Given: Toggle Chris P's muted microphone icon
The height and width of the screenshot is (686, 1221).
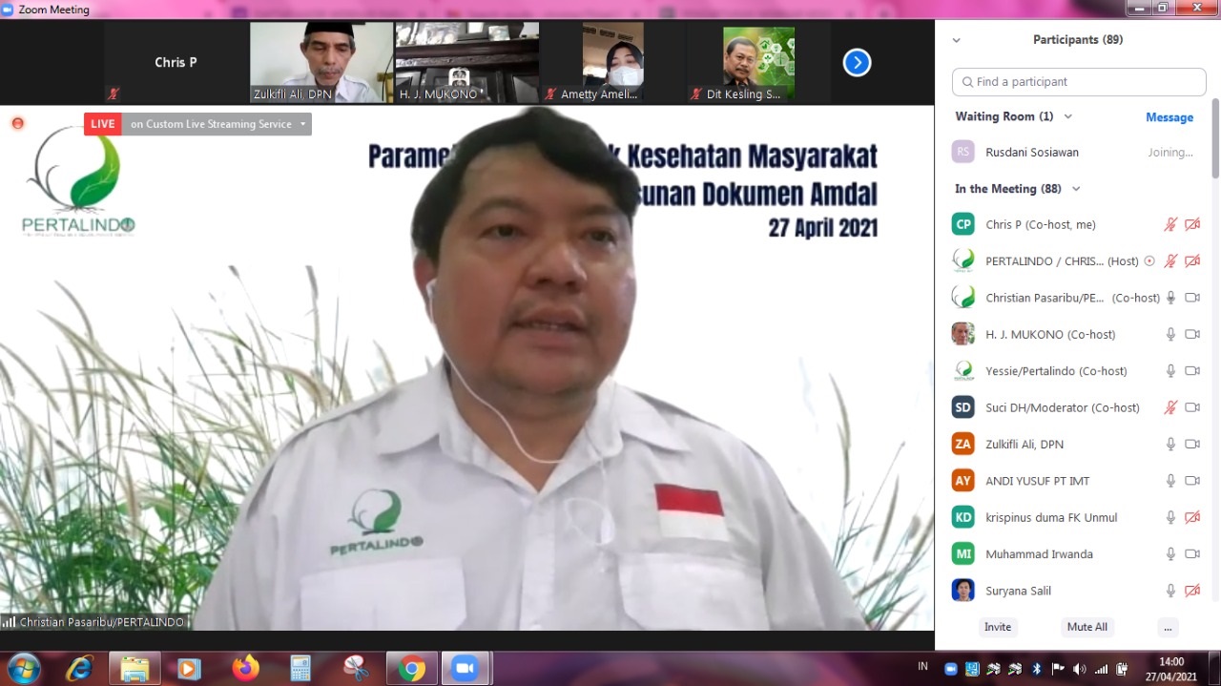Looking at the screenshot, I should coord(1170,225).
